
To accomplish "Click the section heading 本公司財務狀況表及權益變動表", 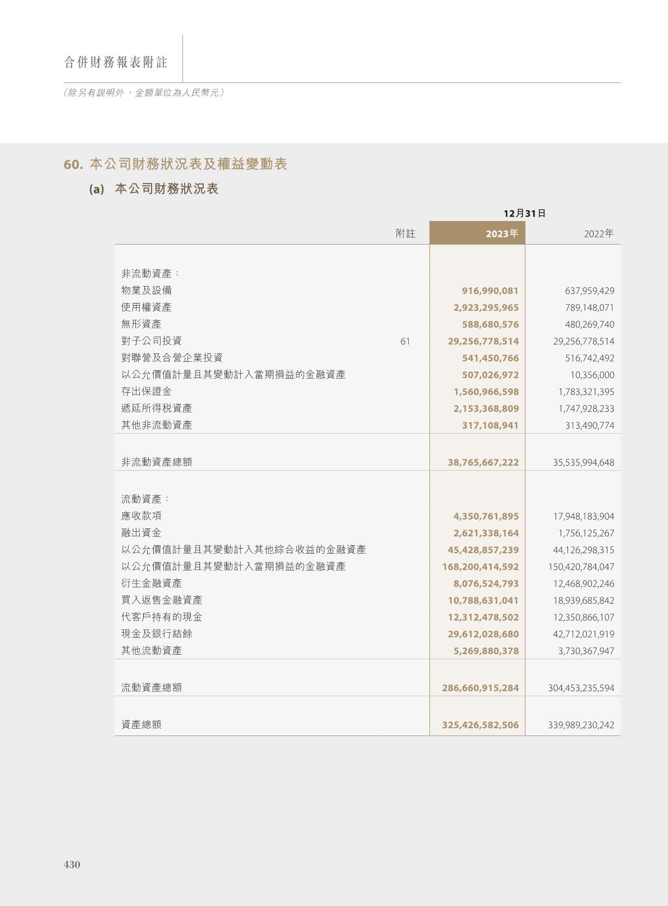I will click(188, 164).
